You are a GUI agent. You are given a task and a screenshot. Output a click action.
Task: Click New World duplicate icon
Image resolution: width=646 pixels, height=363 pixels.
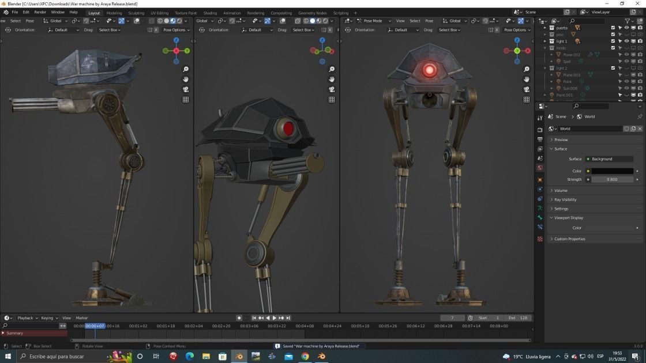pyautogui.click(x=633, y=129)
